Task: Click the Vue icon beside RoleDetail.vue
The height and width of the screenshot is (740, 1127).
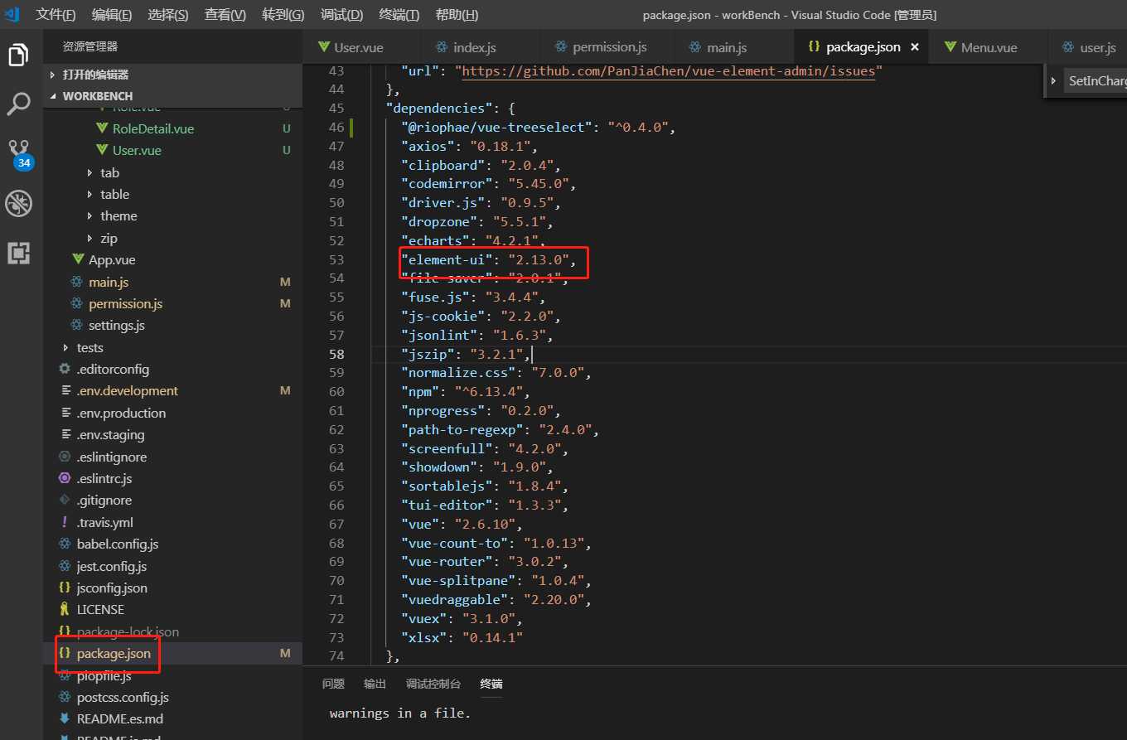Action: coord(103,129)
